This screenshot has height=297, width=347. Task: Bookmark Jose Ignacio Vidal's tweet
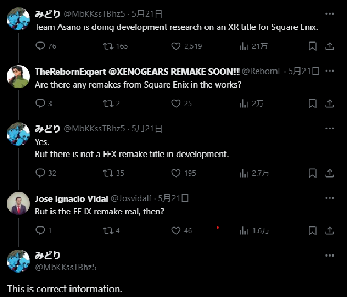pyautogui.click(x=312, y=231)
